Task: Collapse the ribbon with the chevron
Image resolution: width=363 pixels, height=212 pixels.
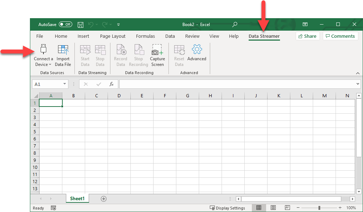Action: 358,73
